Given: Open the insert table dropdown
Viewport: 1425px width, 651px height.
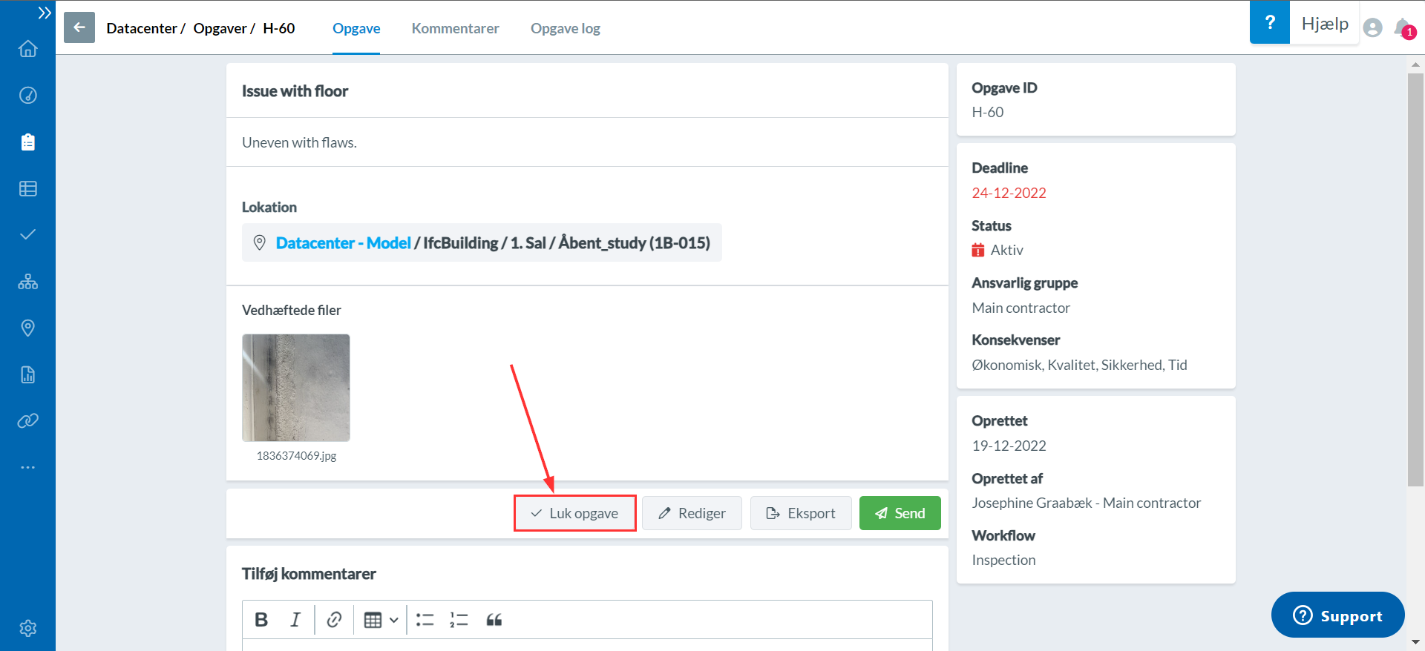Looking at the screenshot, I should pyautogui.click(x=381, y=620).
